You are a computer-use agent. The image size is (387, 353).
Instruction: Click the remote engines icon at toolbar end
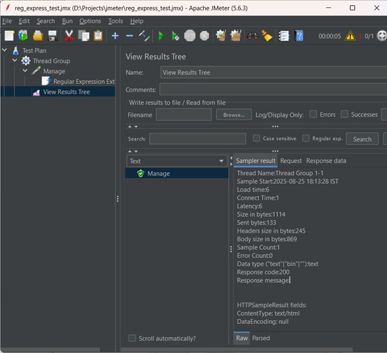tap(382, 36)
